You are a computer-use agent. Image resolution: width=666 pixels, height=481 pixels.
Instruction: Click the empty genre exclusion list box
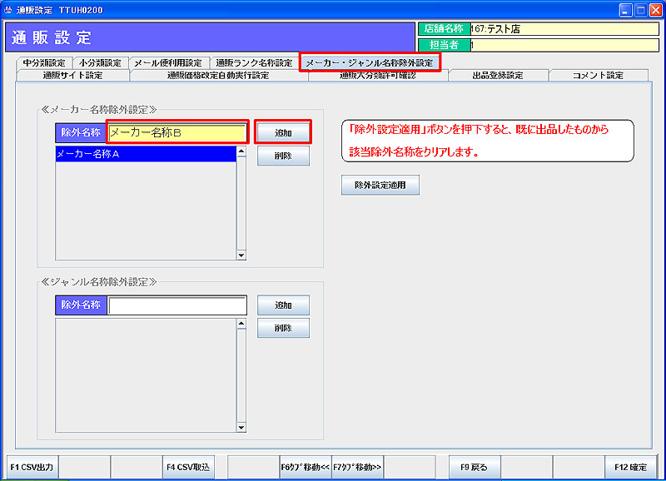click(x=146, y=375)
